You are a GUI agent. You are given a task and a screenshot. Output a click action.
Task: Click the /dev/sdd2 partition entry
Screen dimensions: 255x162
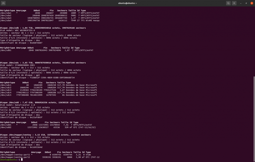coord(48,127)
